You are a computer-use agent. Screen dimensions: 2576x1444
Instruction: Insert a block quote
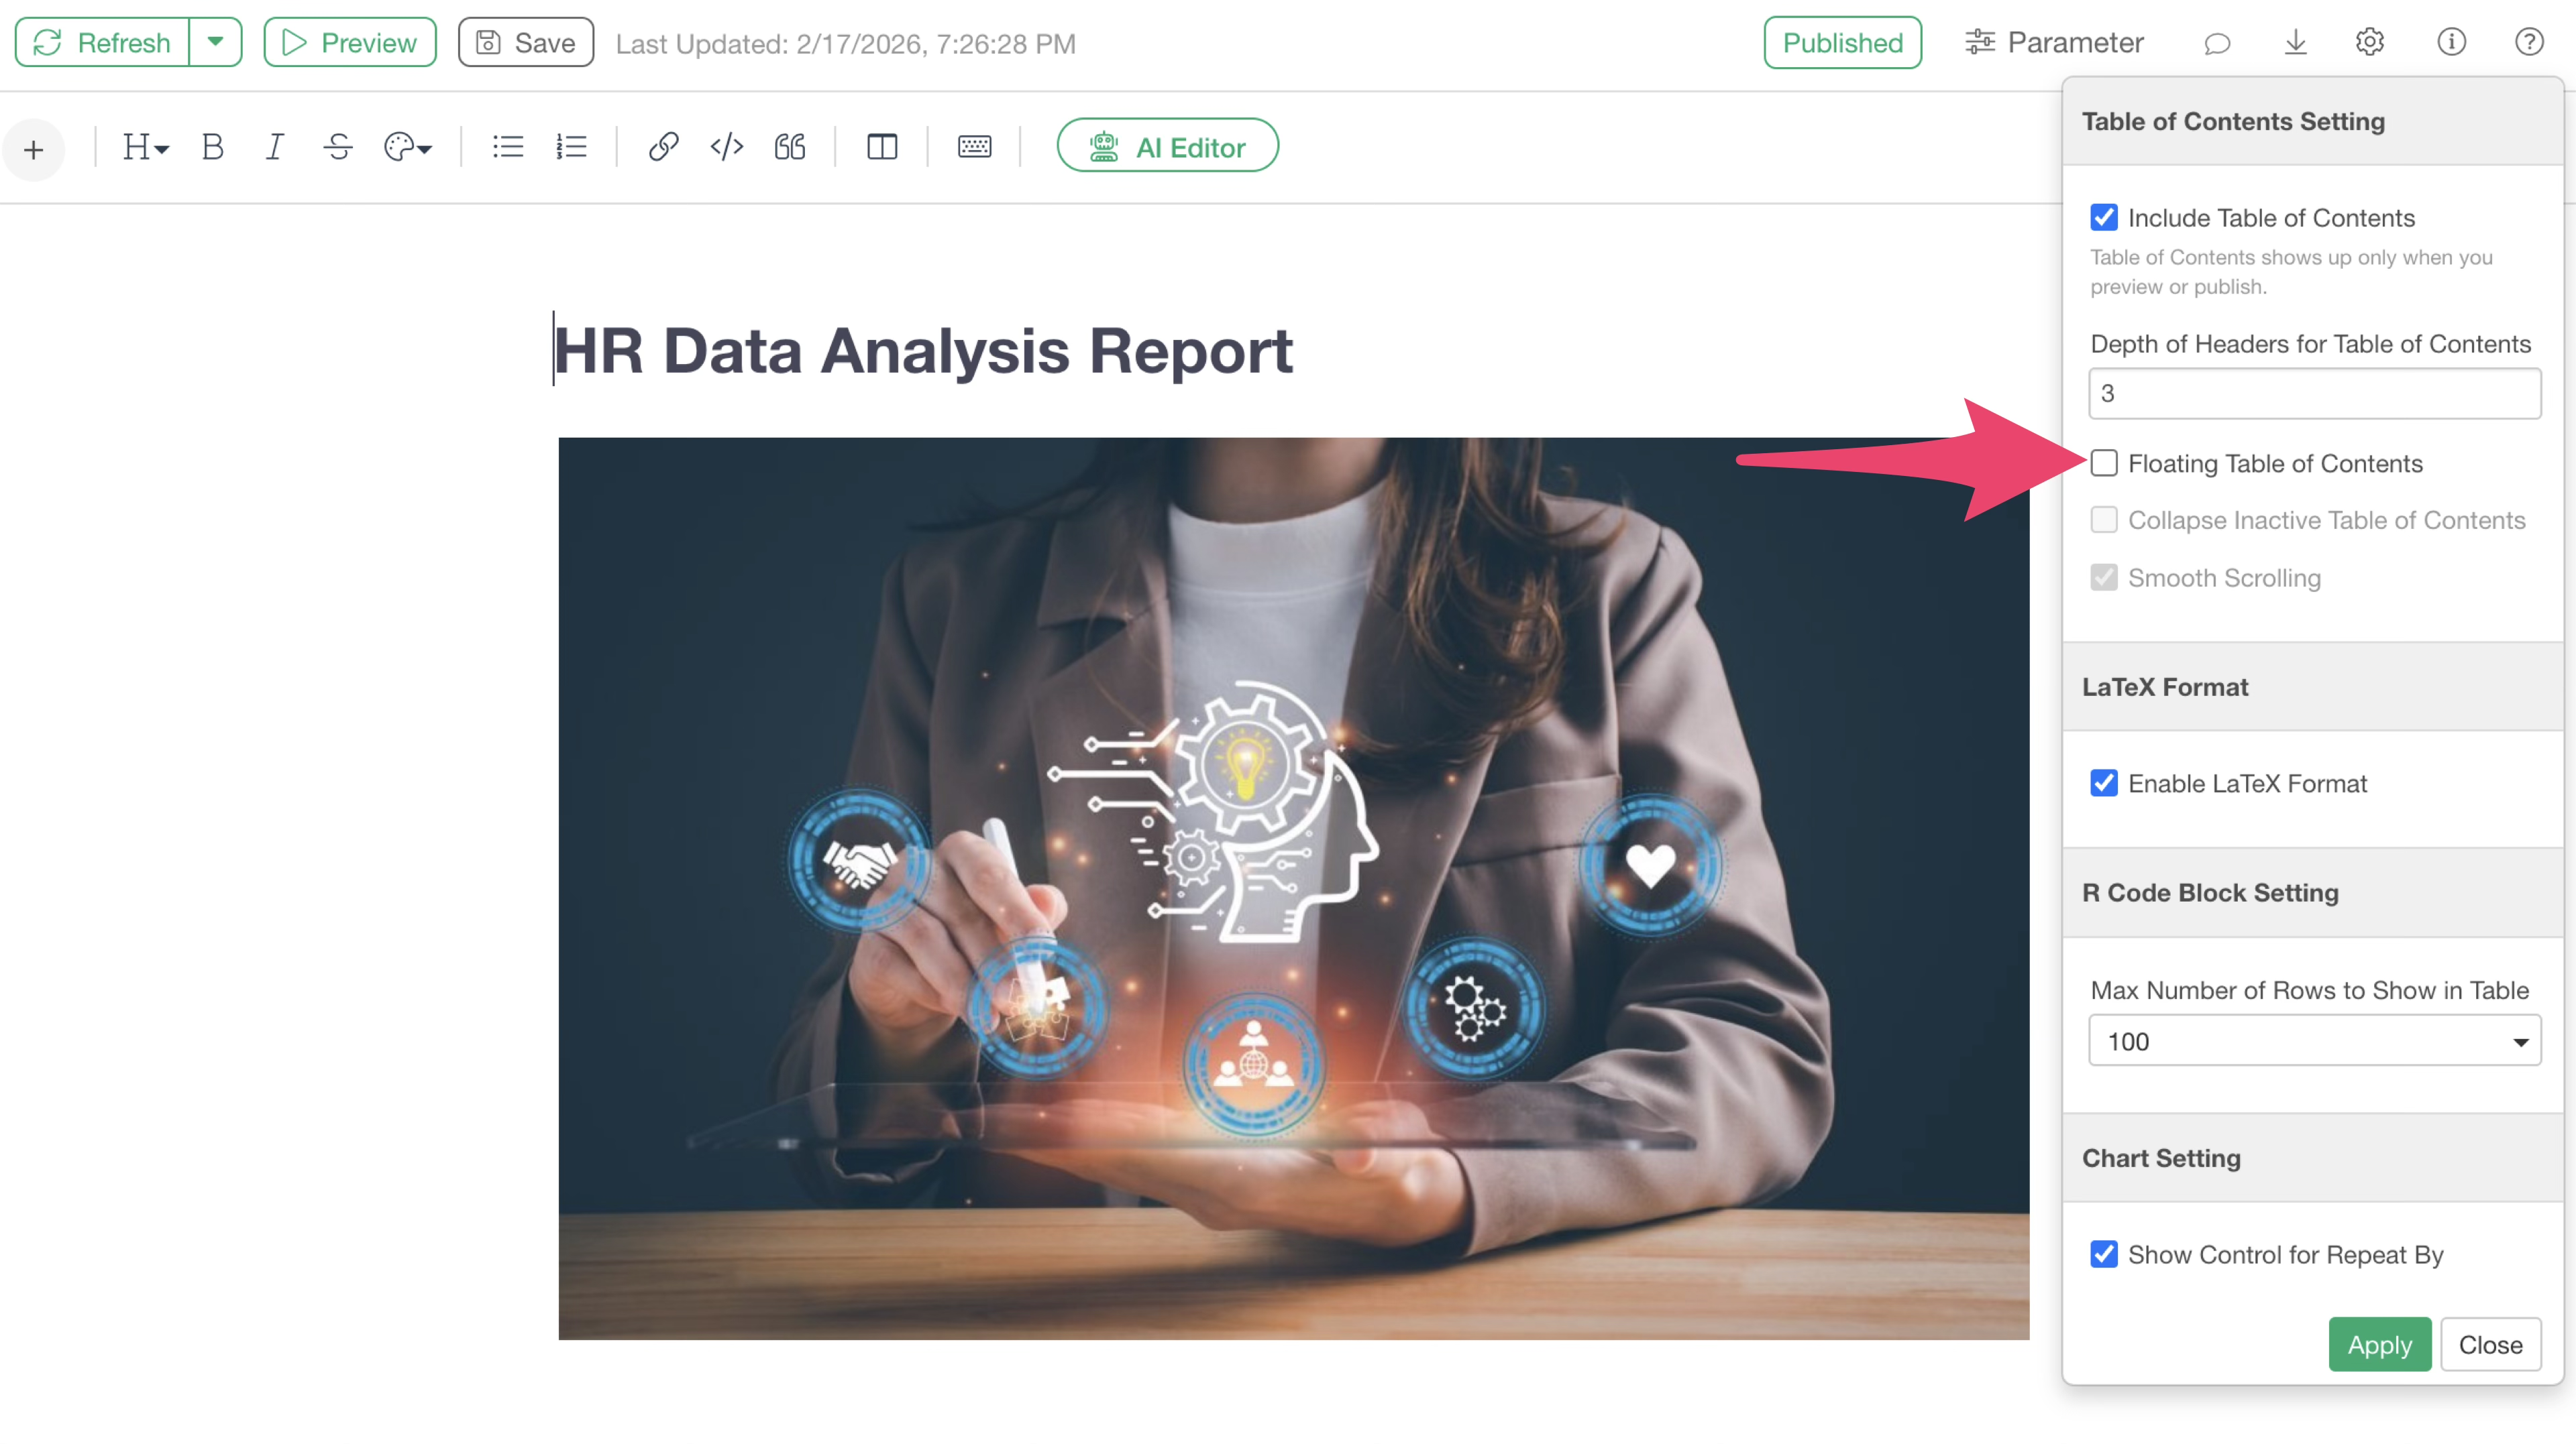coord(790,147)
